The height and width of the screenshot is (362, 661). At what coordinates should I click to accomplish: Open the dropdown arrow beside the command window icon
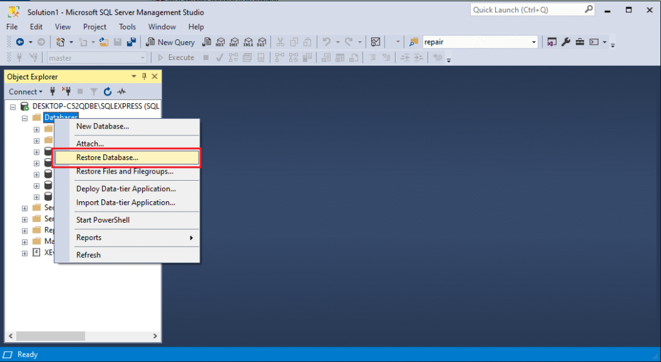pyautogui.click(x=604, y=42)
